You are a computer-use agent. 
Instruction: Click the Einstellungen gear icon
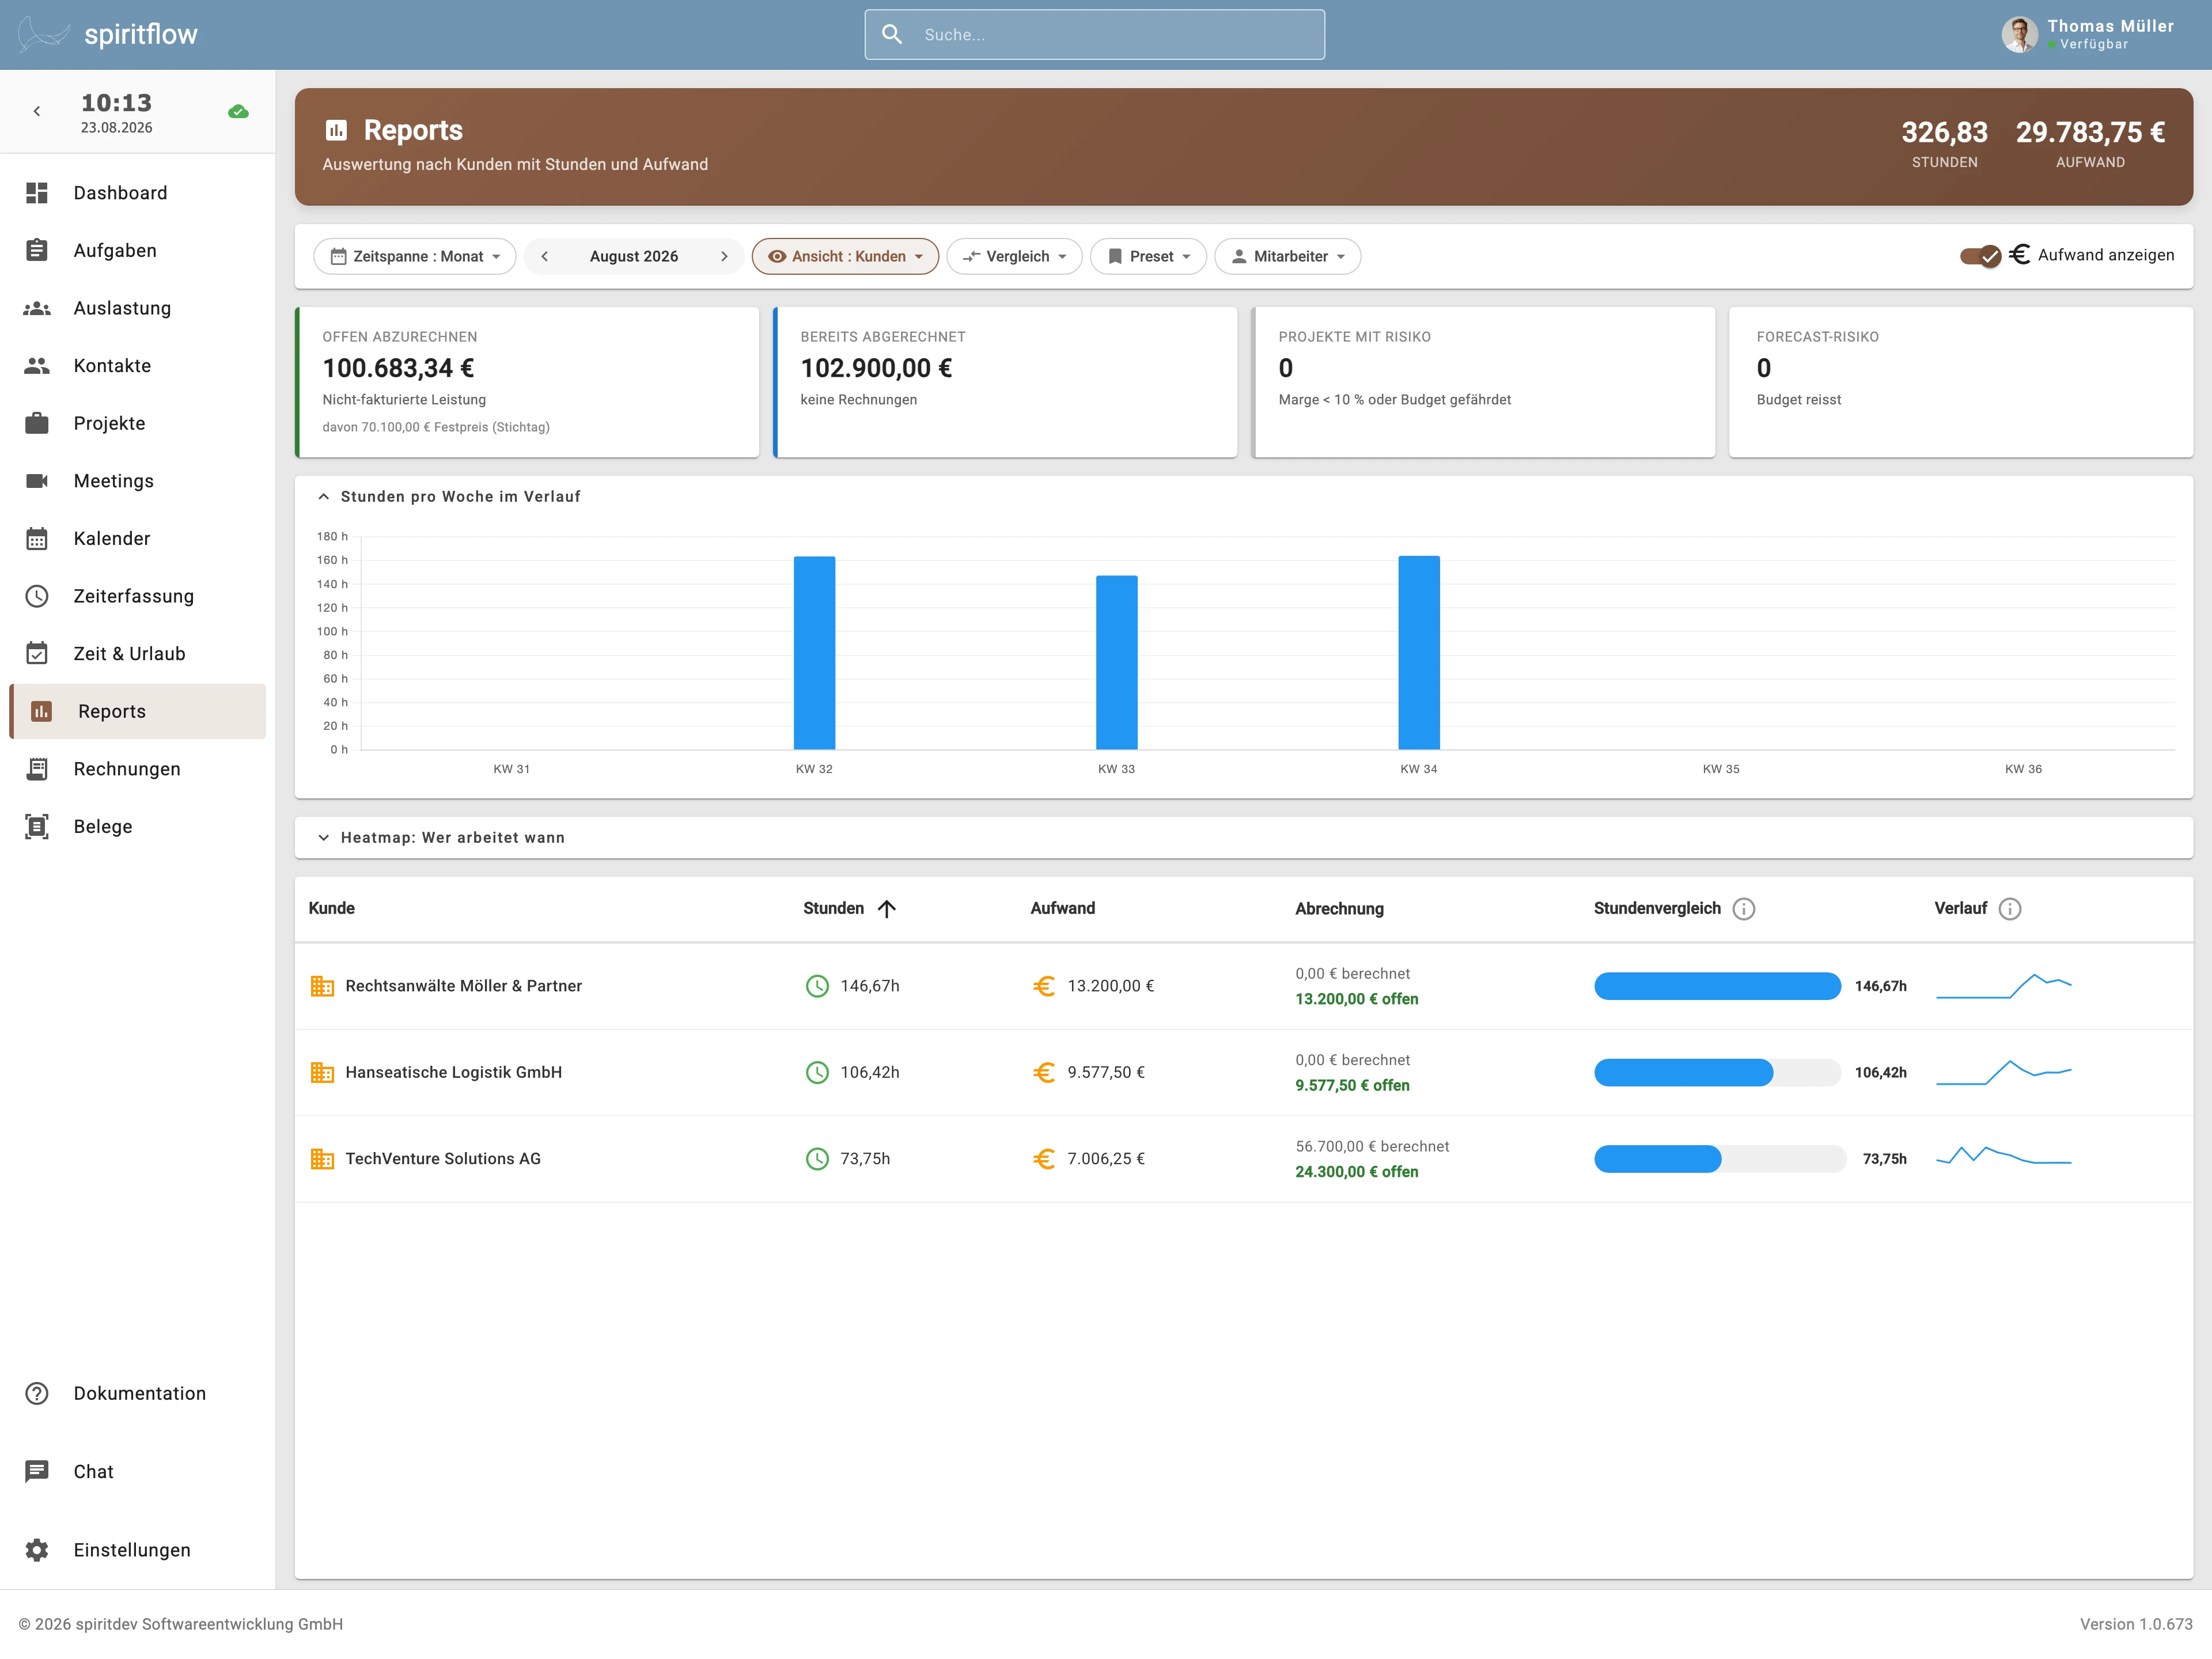tap(37, 1550)
